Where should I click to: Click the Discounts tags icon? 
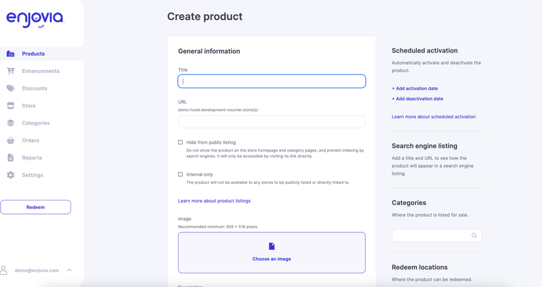click(11, 88)
